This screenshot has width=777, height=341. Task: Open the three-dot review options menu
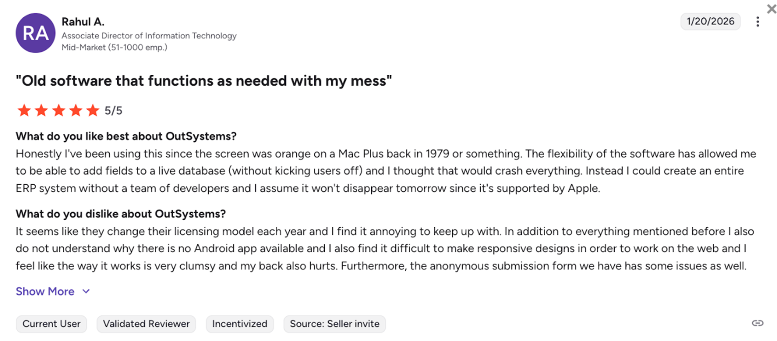(x=757, y=22)
